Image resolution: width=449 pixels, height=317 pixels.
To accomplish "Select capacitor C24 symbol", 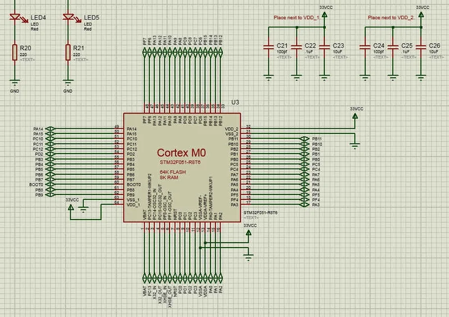I will pos(365,47).
